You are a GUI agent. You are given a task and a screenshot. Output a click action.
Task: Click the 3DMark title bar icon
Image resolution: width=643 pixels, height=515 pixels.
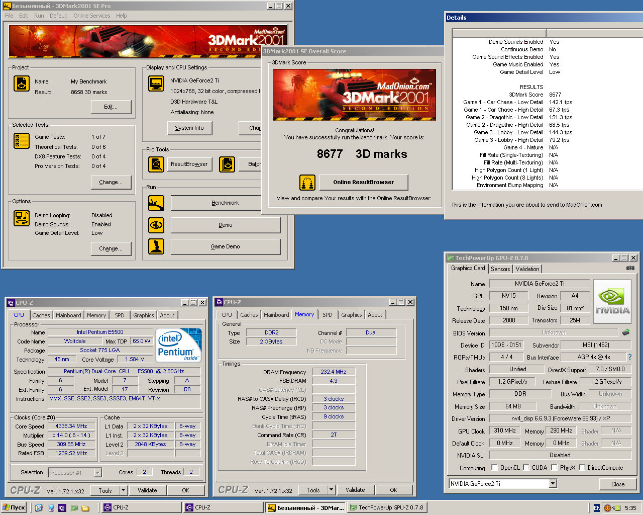(x=7, y=6)
